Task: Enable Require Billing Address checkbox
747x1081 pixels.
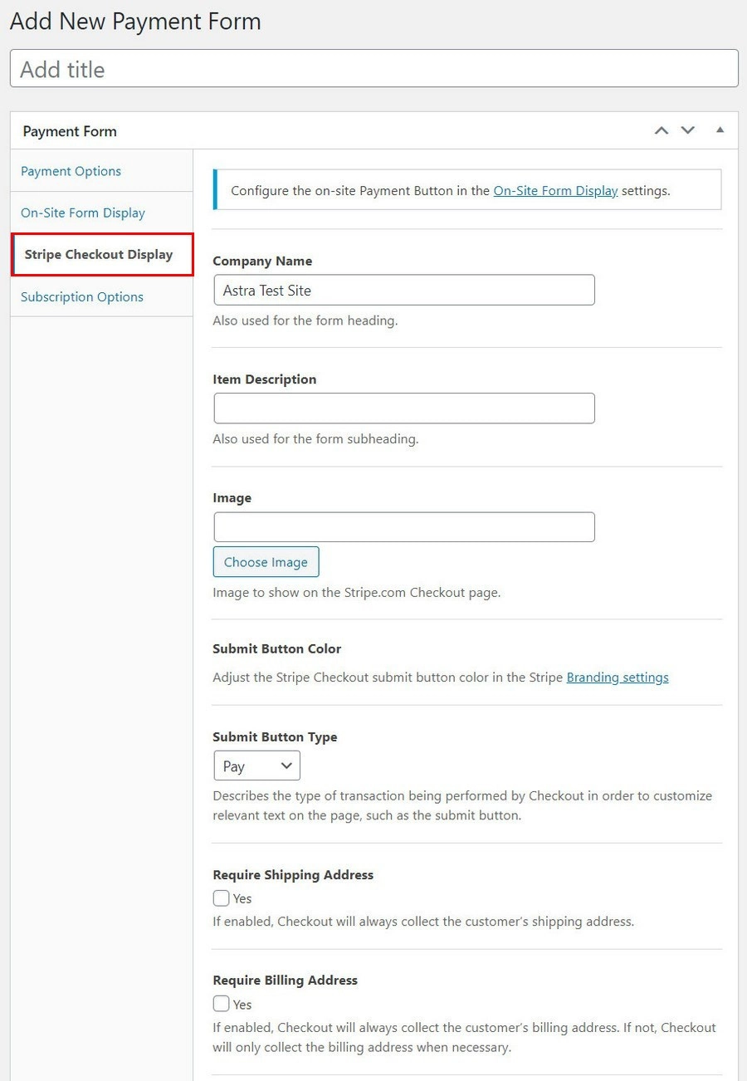Action: (x=222, y=1004)
